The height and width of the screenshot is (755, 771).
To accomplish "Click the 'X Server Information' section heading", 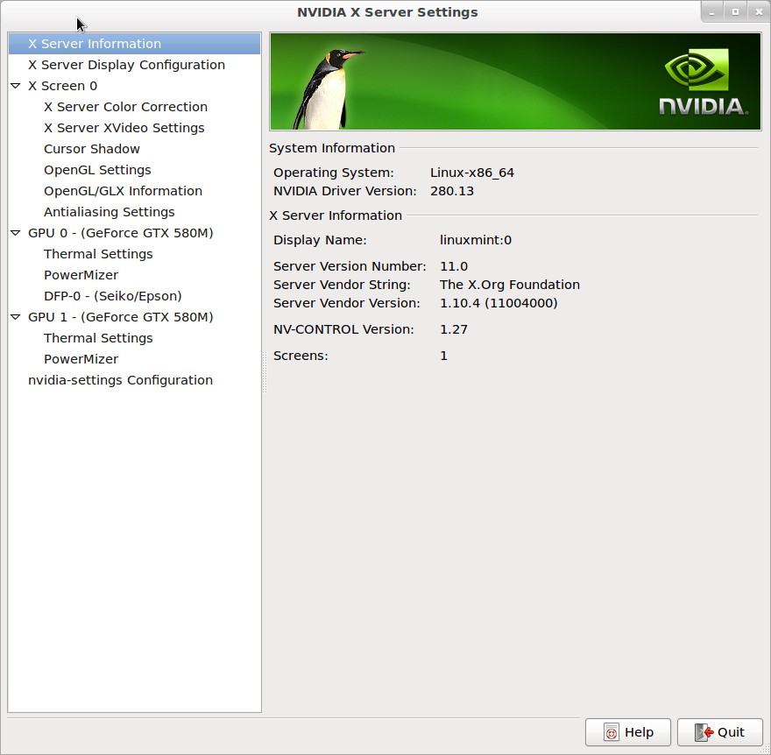I will point(336,215).
